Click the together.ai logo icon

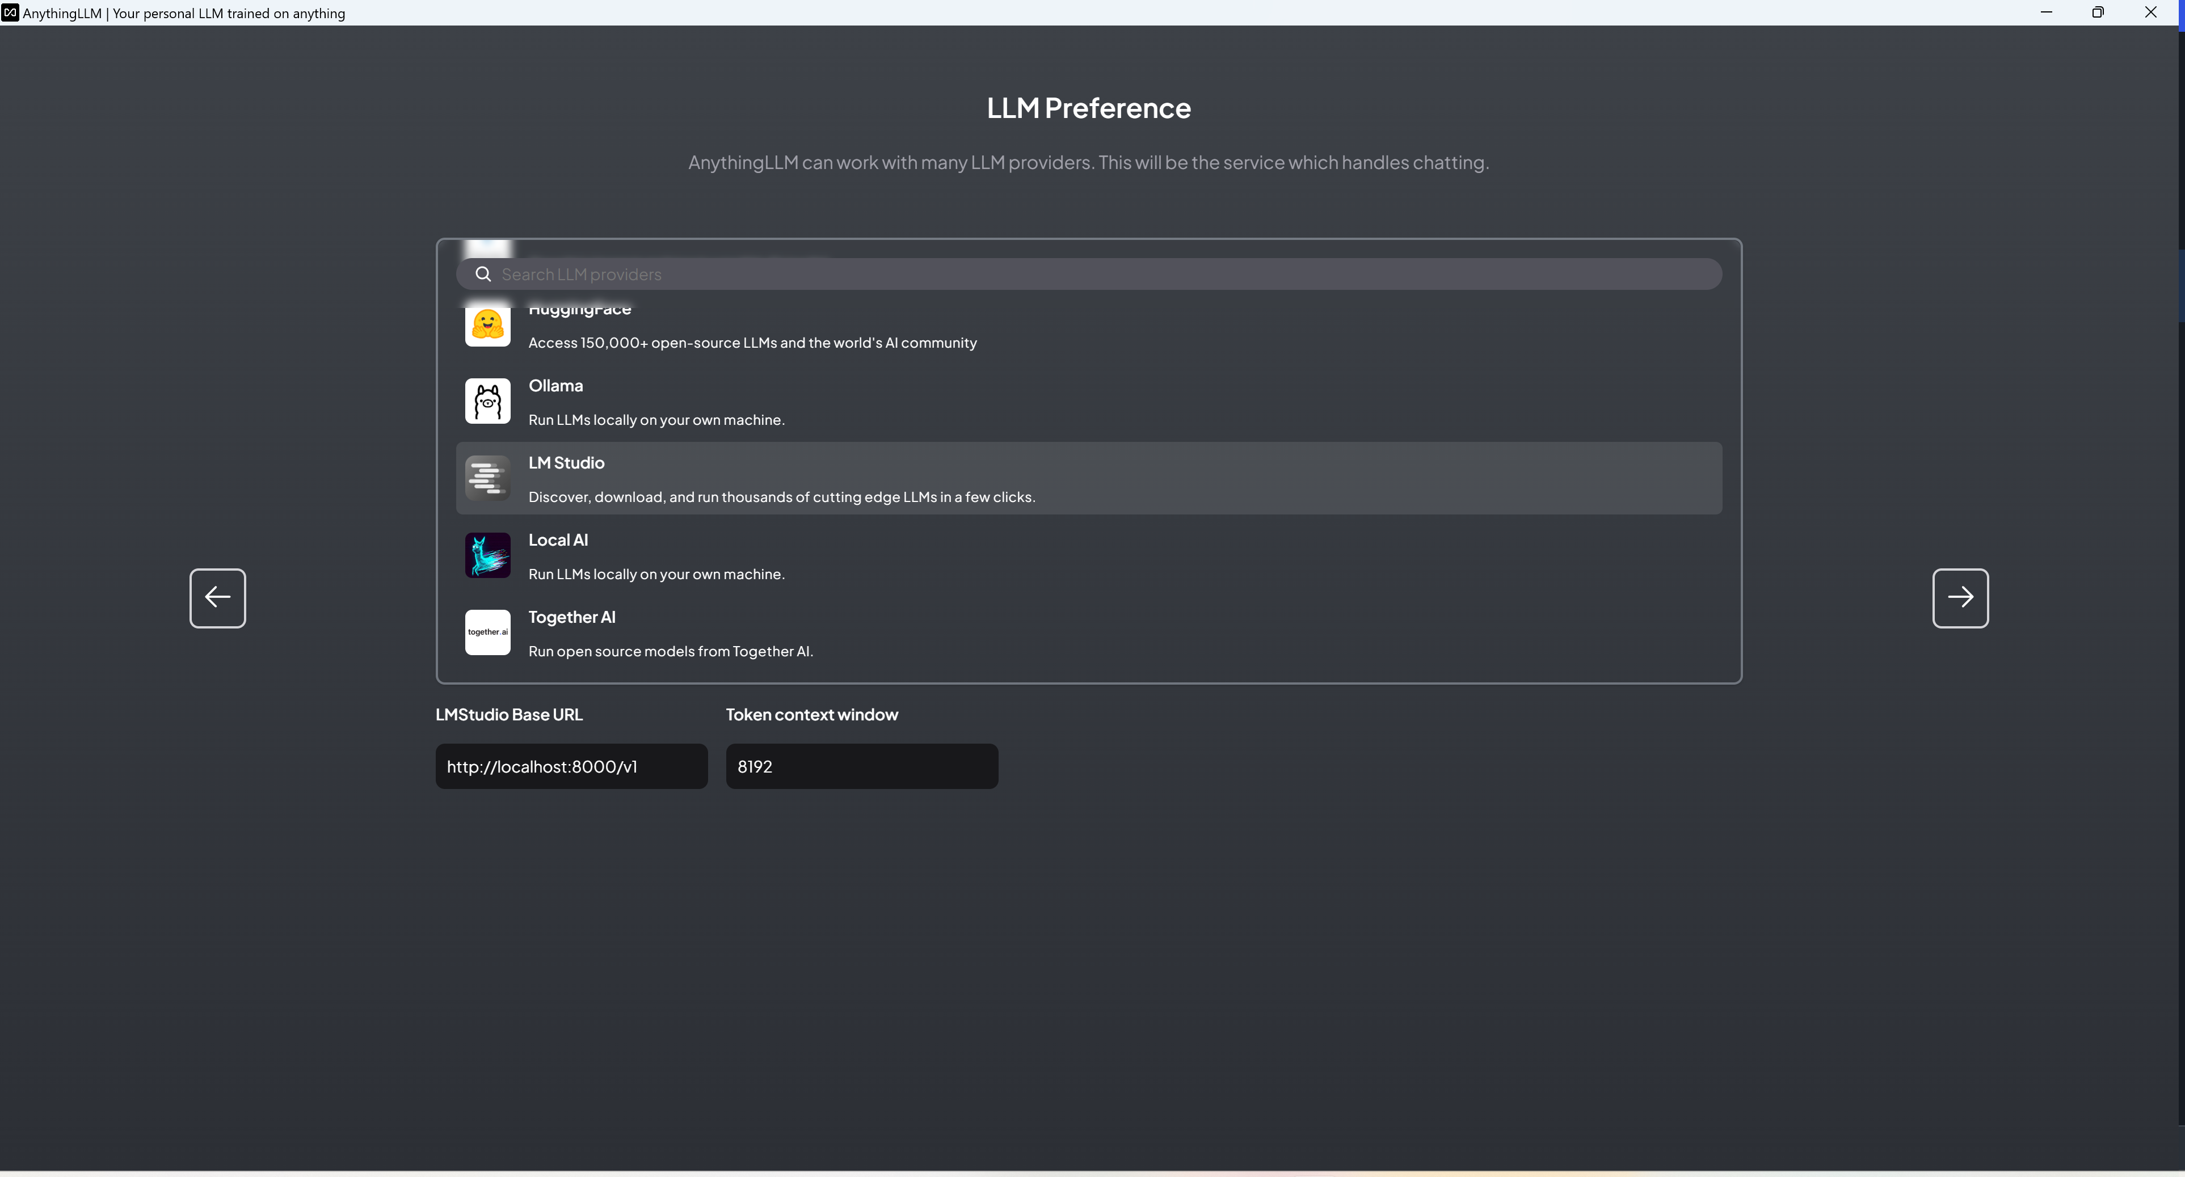coord(488,632)
